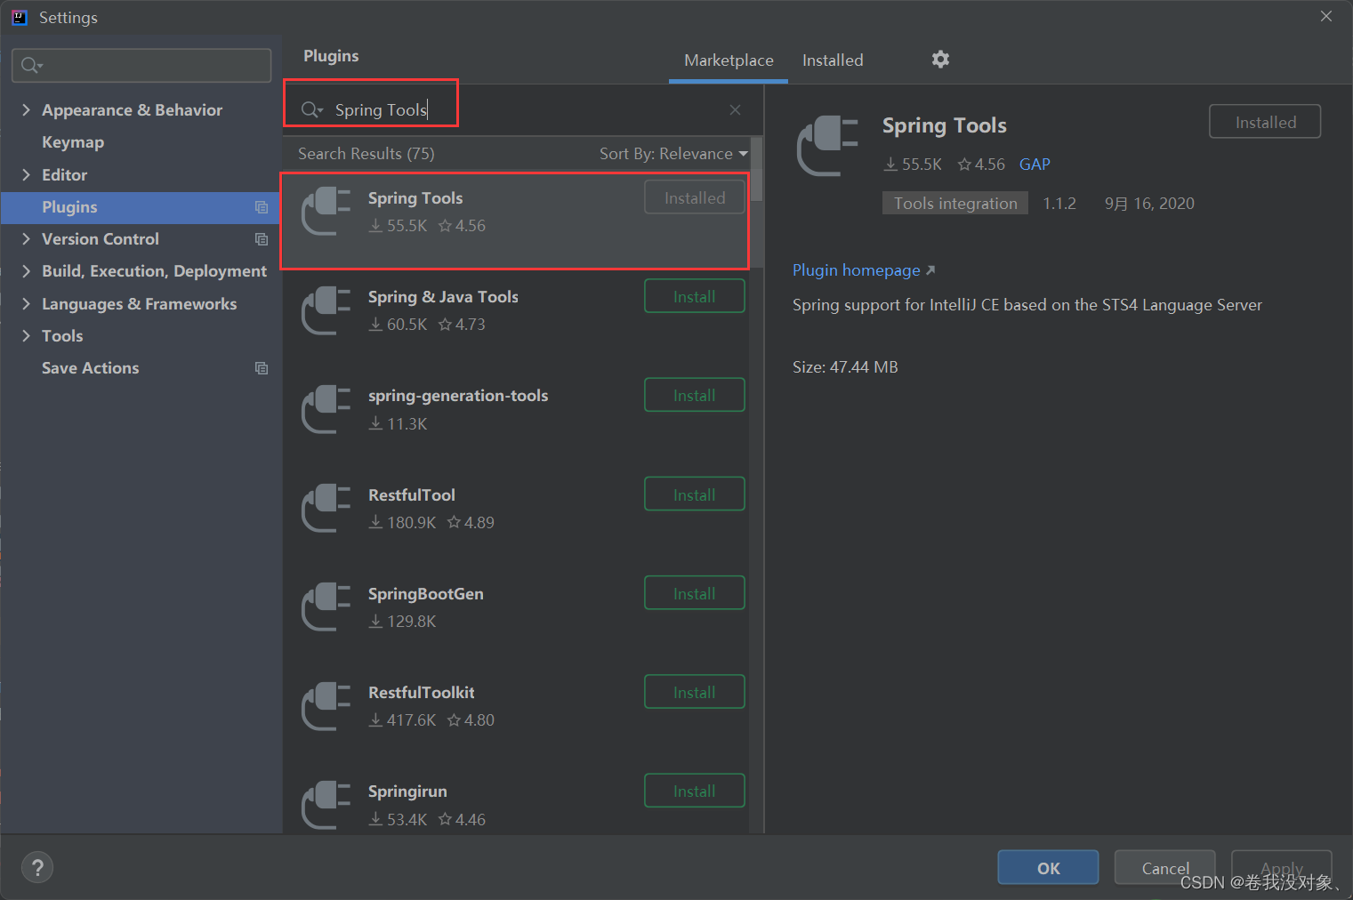Click the RestfulToolkit plugin icon
The height and width of the screenshot is (900, 1353).
[326, 706]
